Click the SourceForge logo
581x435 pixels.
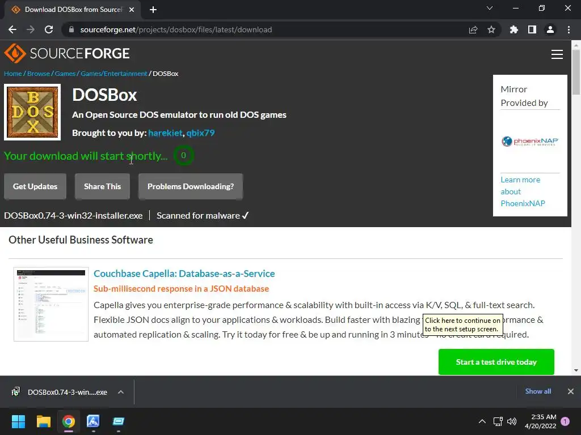coord(67,53)
